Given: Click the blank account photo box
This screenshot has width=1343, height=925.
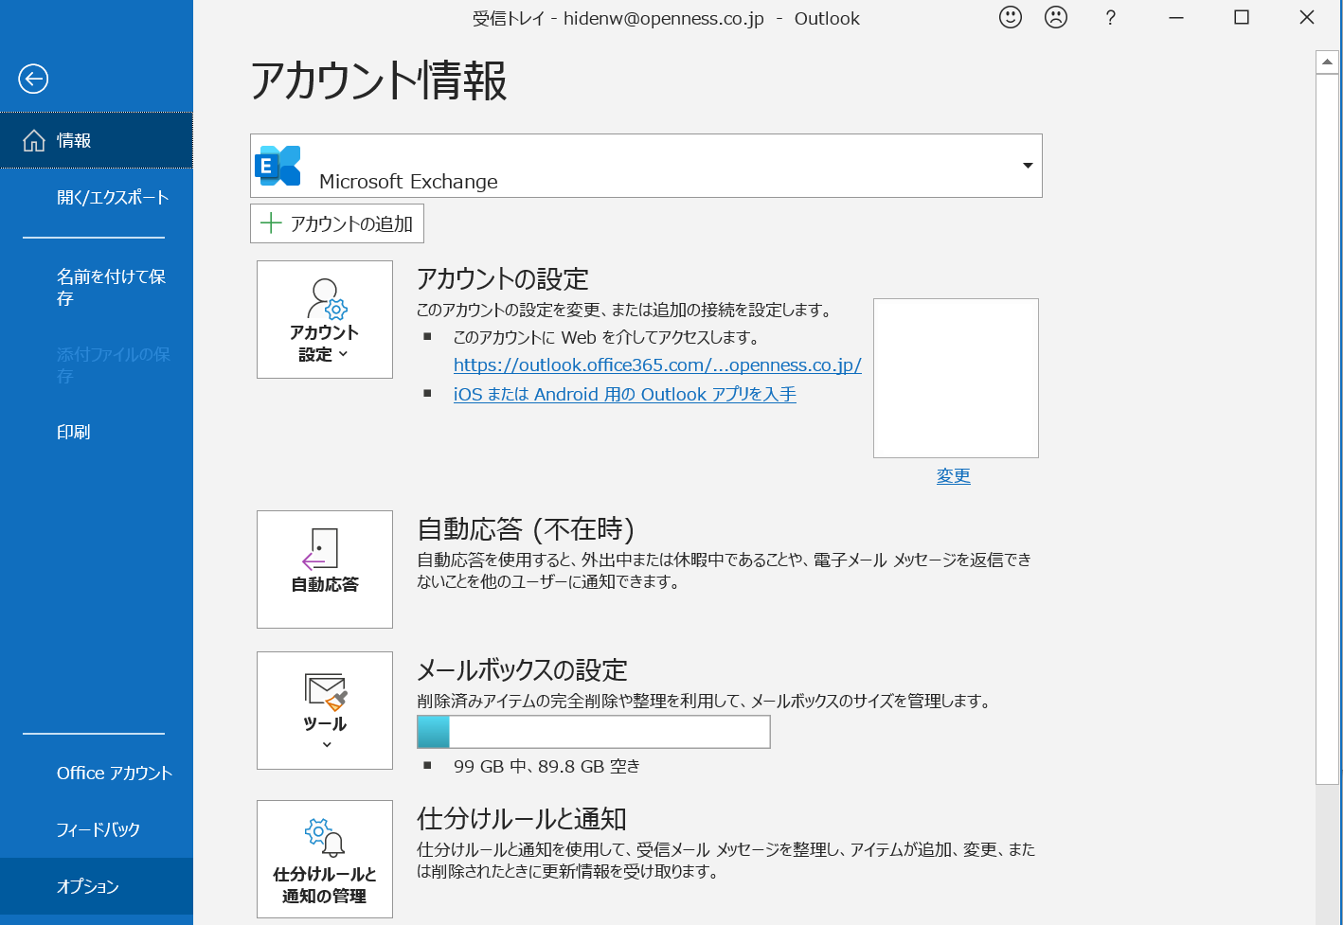Looking at the screenshot, I should coord(956,378).
